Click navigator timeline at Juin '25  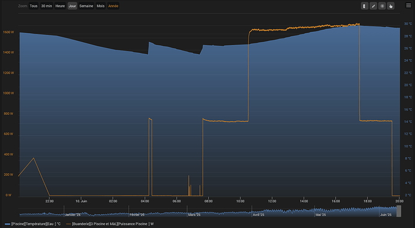coord(386,215)
